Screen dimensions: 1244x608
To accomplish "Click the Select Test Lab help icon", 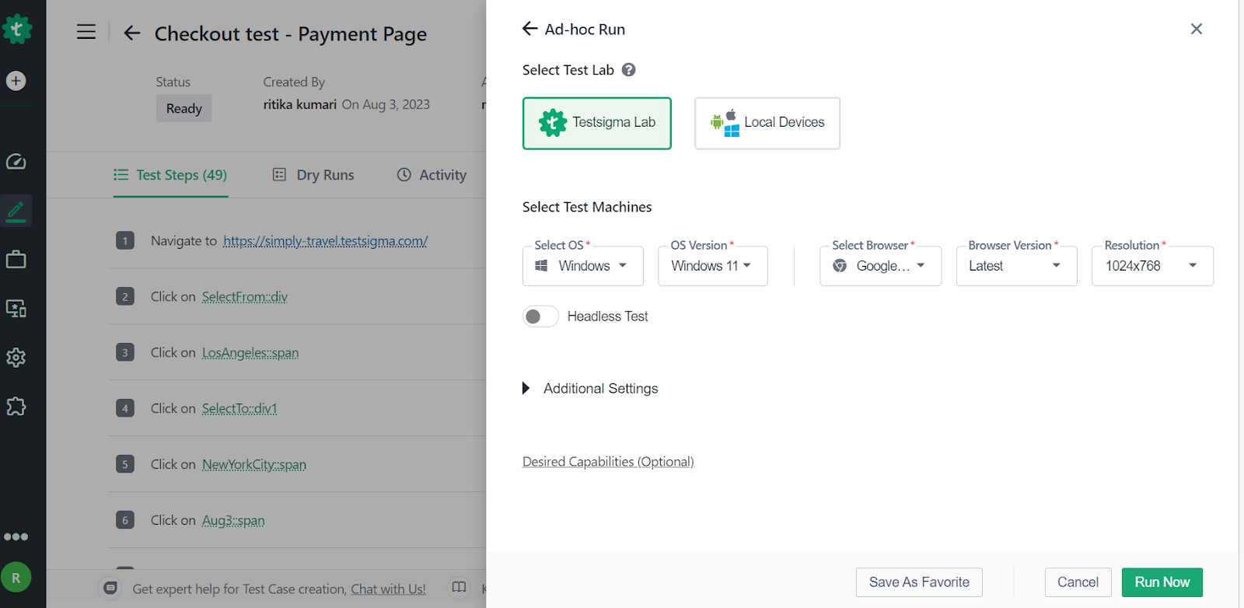I will pos(629,70).
